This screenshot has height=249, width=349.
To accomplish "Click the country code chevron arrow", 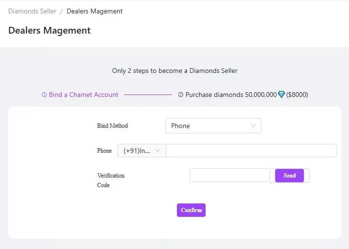I will [x=158, y=151].
